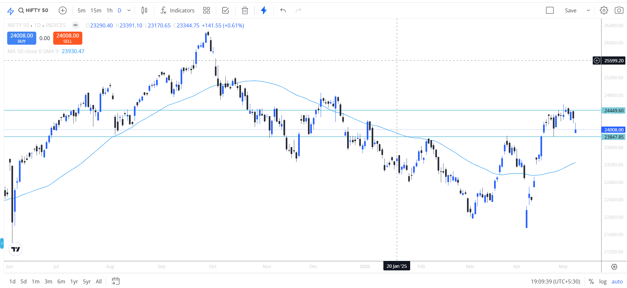Click the lightning bolt logo icon
Screen dimensions: 627x288
[x=10, y=11]
